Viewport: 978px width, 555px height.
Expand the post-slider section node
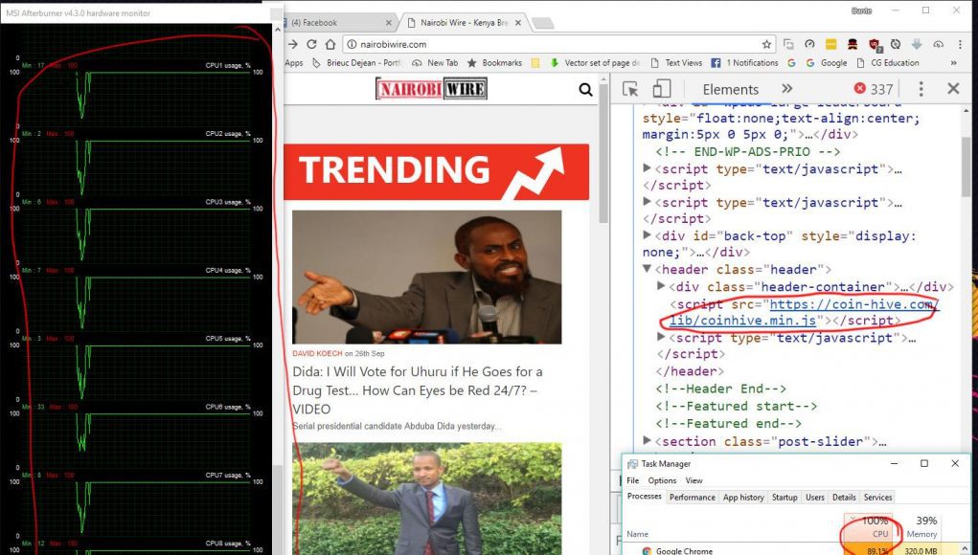coord(647,440)
